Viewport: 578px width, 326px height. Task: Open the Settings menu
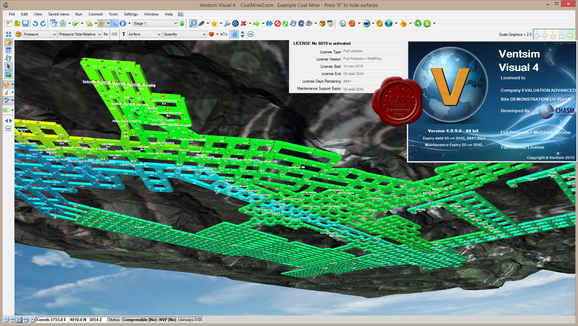[131, 14]
